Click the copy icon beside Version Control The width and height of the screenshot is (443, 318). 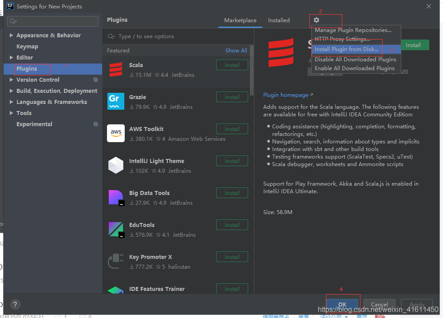point(96,79)
